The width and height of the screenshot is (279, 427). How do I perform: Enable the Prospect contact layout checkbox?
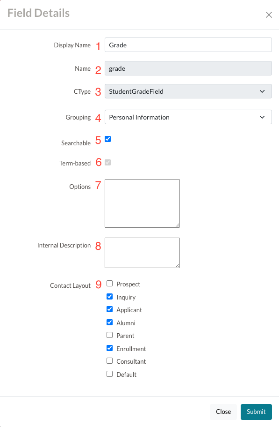[x=109, y=283]
